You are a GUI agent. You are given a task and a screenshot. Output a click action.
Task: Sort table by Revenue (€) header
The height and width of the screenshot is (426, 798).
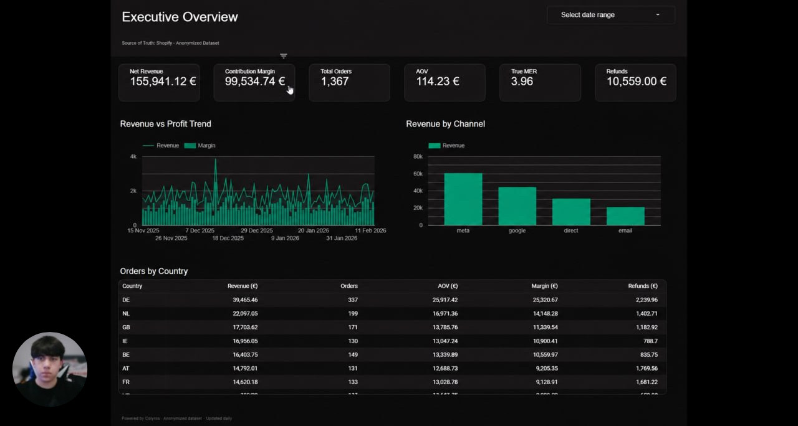(x=243, y=286)
